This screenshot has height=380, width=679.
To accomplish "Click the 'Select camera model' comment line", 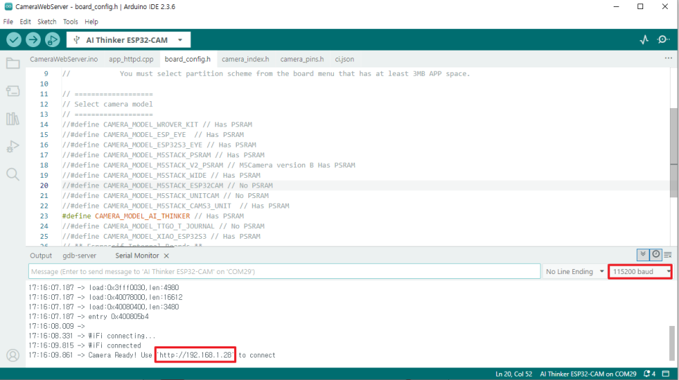I will 108,104.
